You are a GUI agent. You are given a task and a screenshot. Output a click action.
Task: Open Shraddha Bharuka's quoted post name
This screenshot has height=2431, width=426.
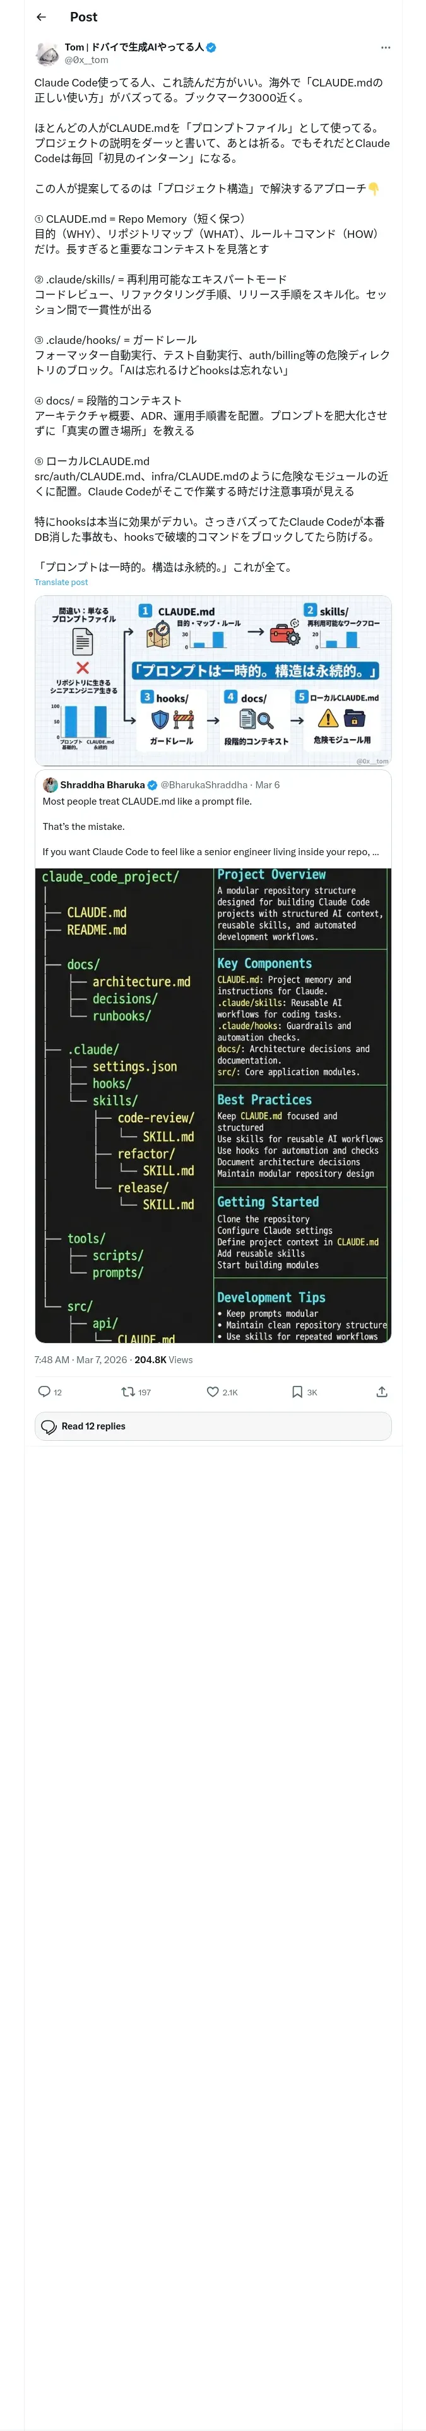[x=103, y=784]
